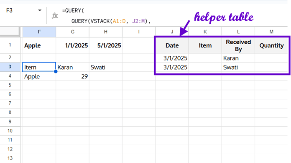Select row 2 header
This screenshot has height=163, width=291.
[10, 58]
